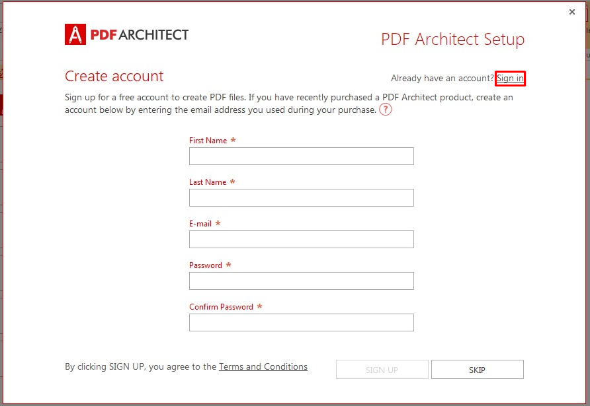Screen dimensions: 590x406
Task: Click the SIGN UP button
Action: (382, 370)
